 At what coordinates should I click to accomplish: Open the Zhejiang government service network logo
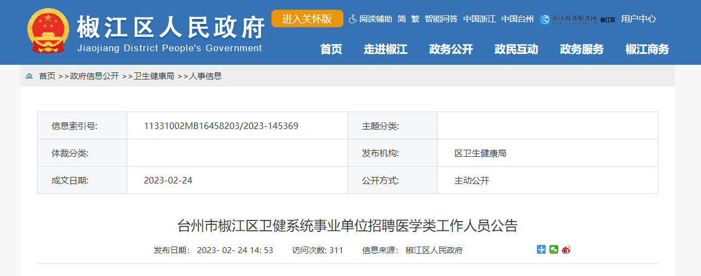pos(569,19)
